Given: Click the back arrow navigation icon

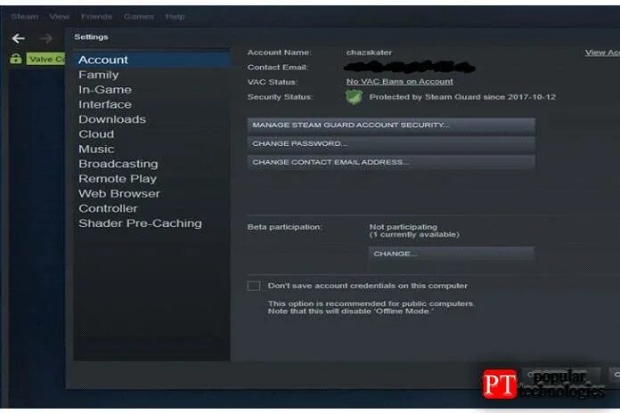Looking at the screenshot, I should [x=19, y=38].
